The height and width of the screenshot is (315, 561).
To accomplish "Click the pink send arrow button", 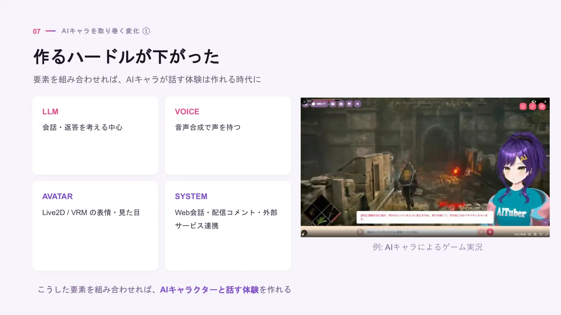I will 482,232.
